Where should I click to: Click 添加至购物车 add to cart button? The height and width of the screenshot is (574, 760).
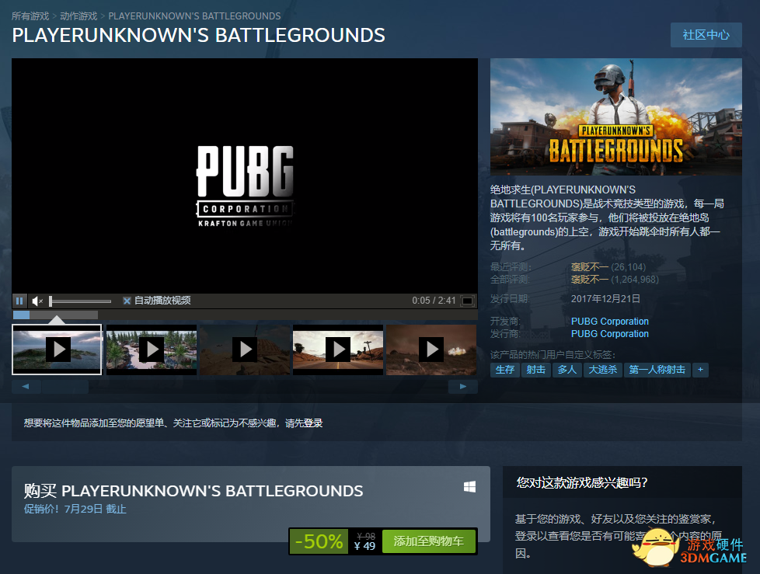pyautogui.click(x=428, y=541)
